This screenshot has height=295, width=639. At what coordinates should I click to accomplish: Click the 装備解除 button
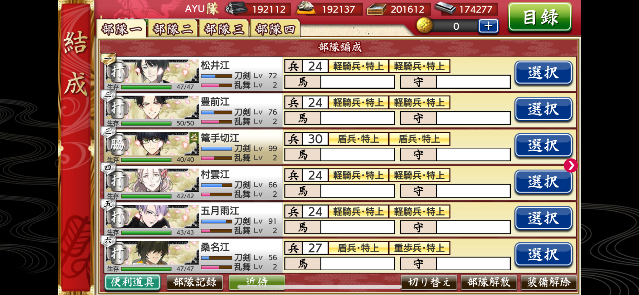tap(549, 282)
